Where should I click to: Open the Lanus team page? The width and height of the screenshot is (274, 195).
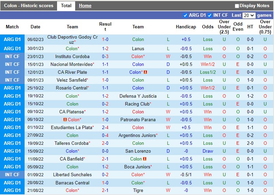(138, 49)
